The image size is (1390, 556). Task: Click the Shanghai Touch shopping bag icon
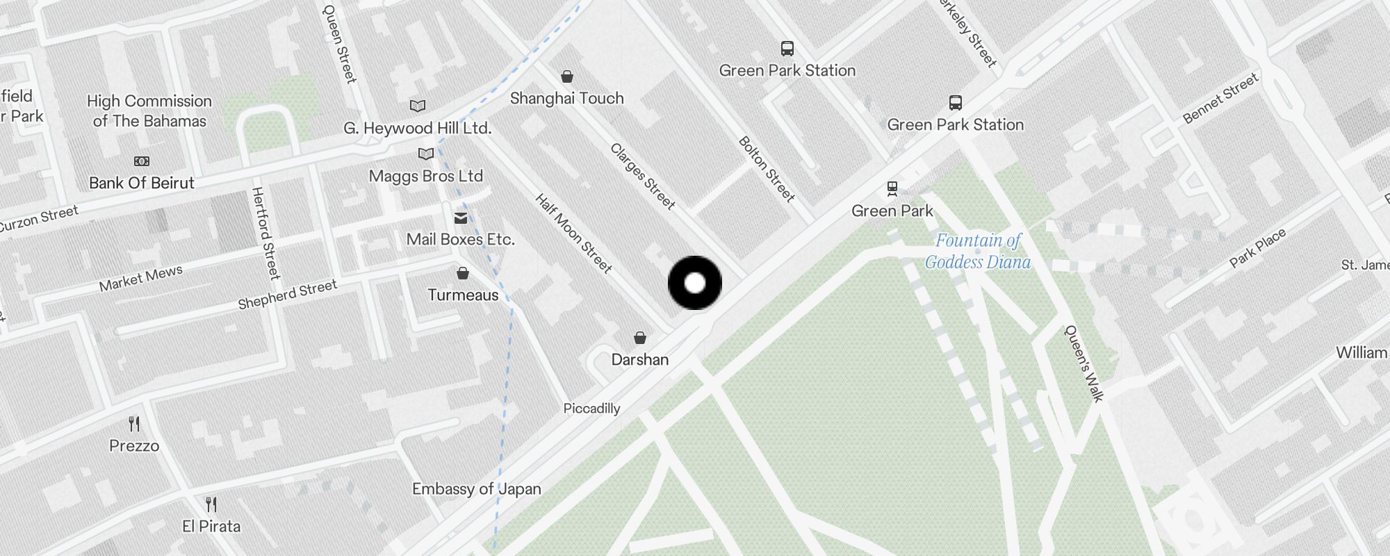pos(567,76)
